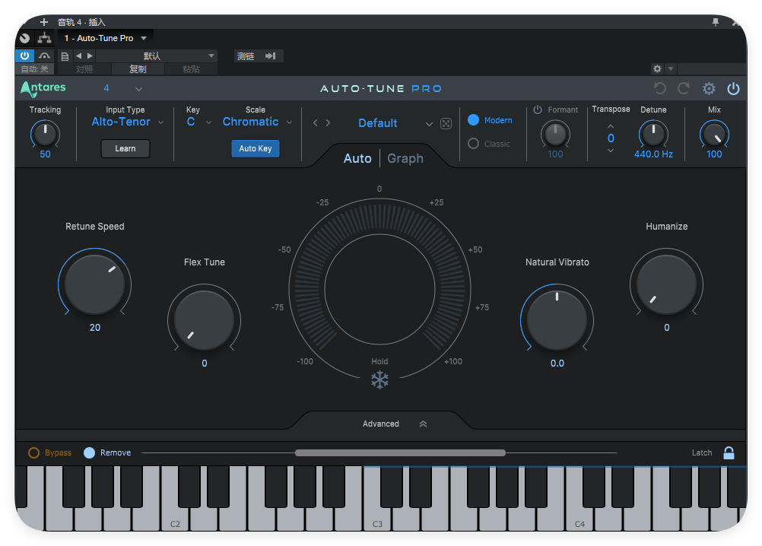Image resolution: width=762 pixels, height=546 pixels.
Task: Select the Modern mode radio button
Action: coord(473,120)
